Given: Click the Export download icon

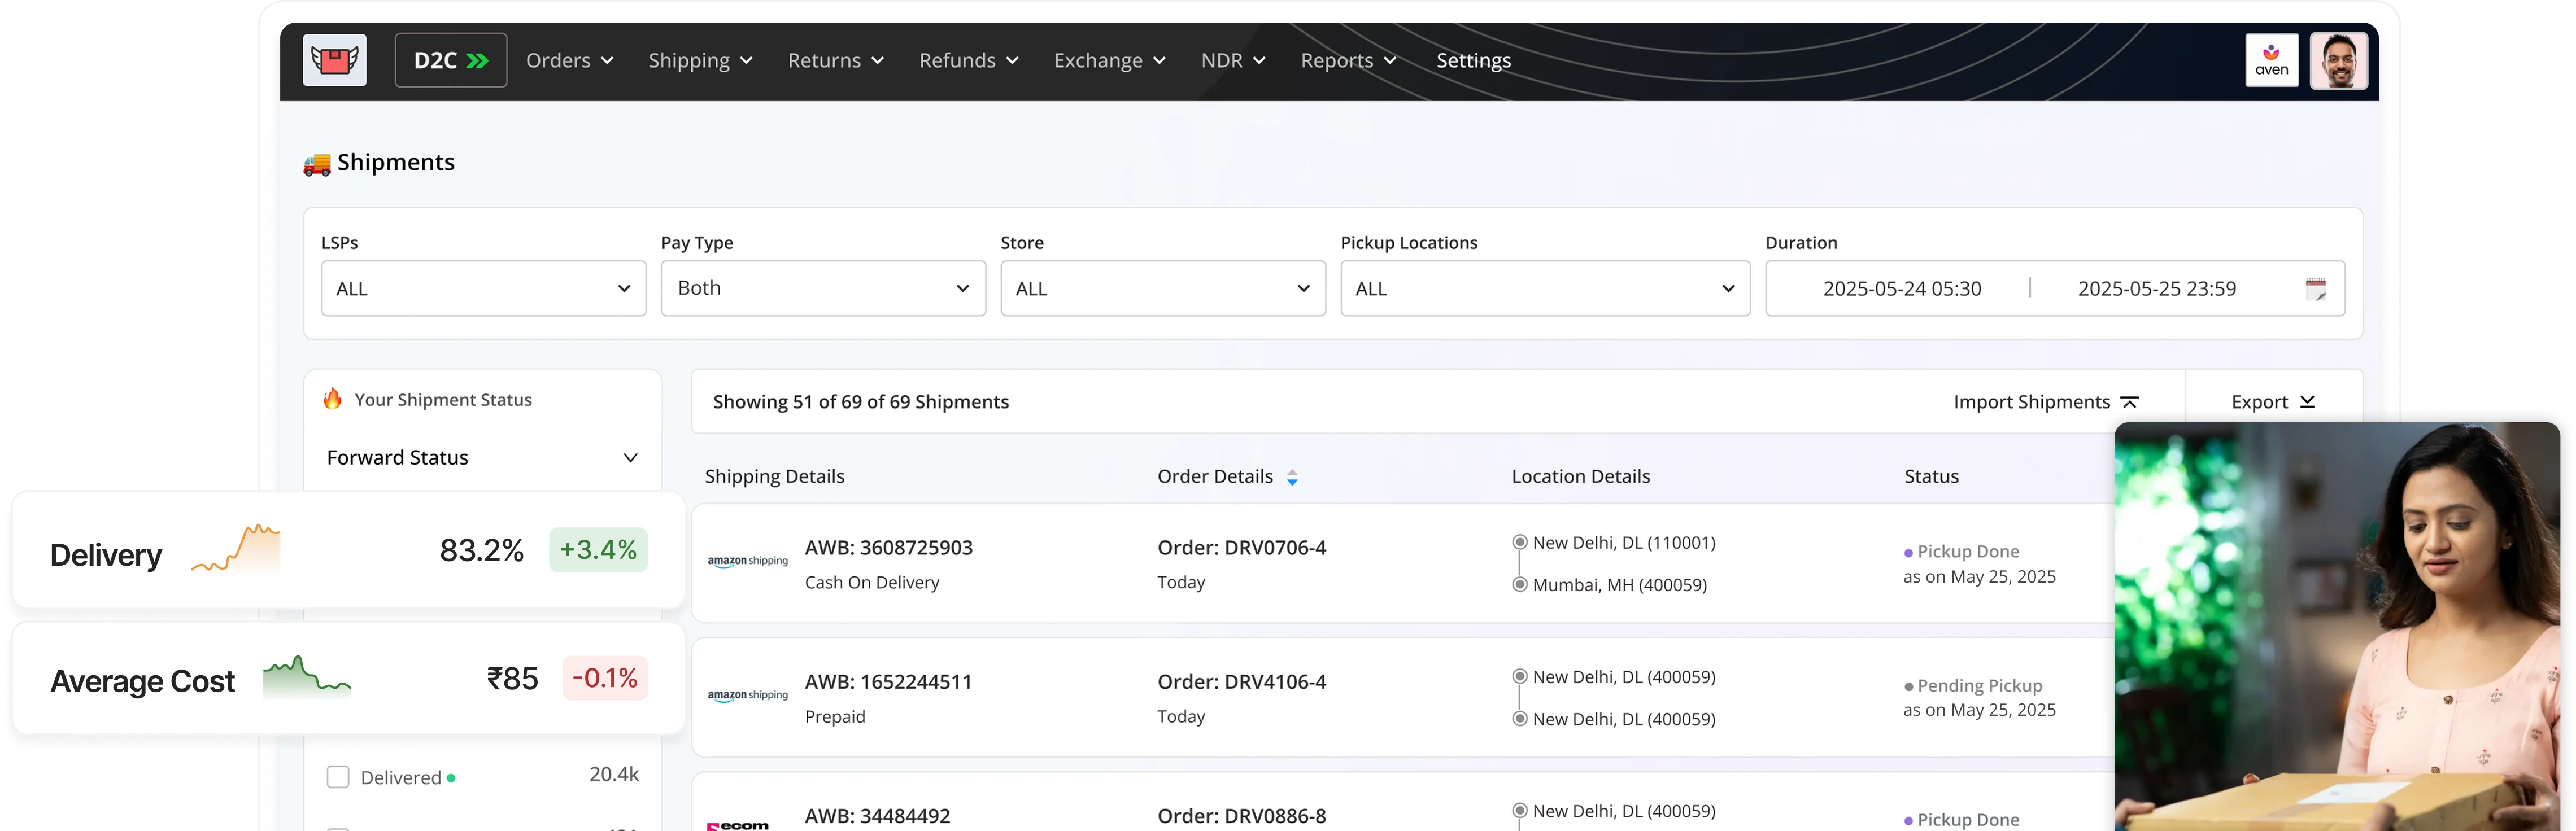Looking at the screenshot, I should click(x=2308, y=402).
